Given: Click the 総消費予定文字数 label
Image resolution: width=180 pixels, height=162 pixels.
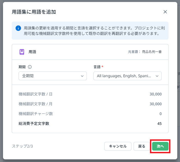Looking at the screenshot, I should (x=34, y=124).
